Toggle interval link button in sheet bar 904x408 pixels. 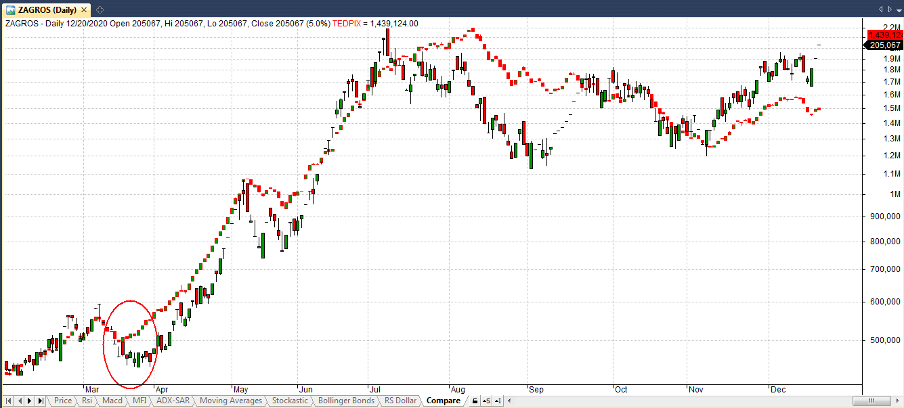pos(498,401)
